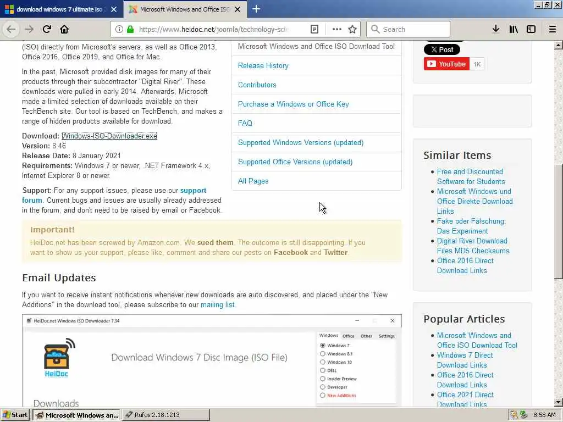Click the 'sued them' link
The width and height of the screenshot is (563, 422).
(215, 242)
